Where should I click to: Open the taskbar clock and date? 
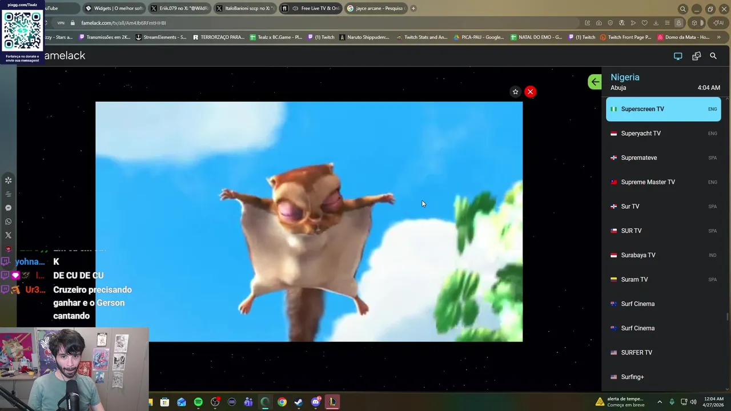point(714,402)
